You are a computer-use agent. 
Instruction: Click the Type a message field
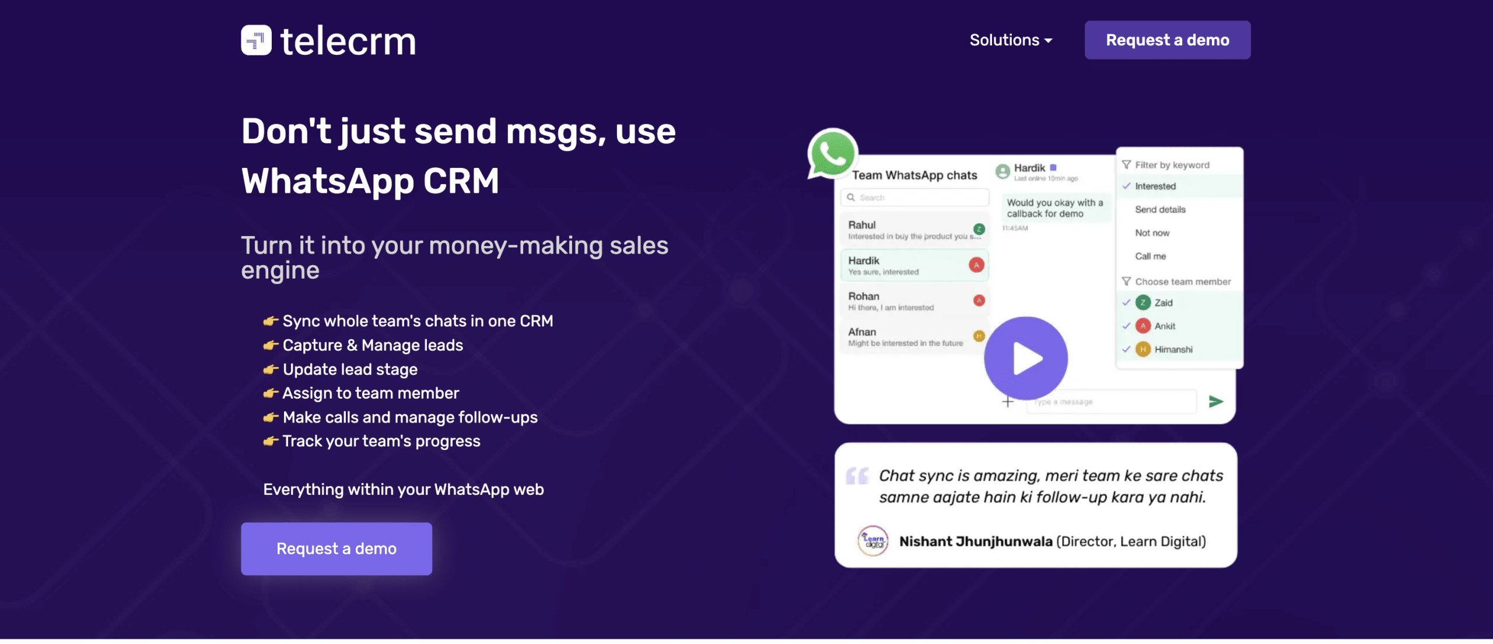point(1111,402)
